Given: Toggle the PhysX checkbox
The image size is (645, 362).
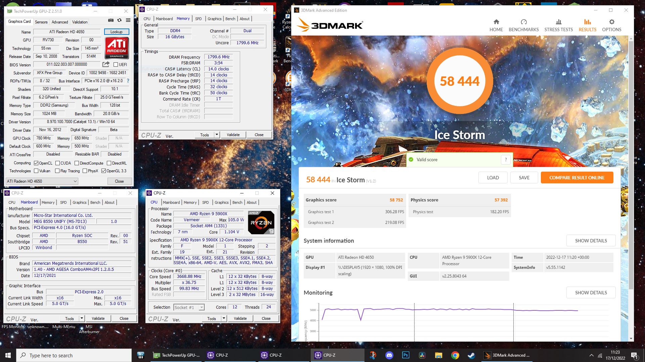Looking at the screenshot, I should pos(85,171).
